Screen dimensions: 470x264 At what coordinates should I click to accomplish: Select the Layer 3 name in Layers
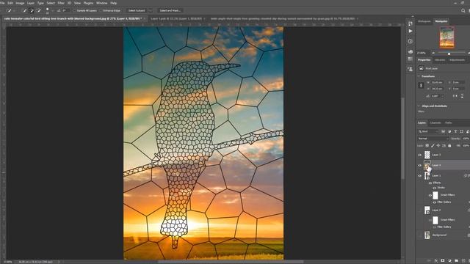pyautogui.click(x=436, y=155)
